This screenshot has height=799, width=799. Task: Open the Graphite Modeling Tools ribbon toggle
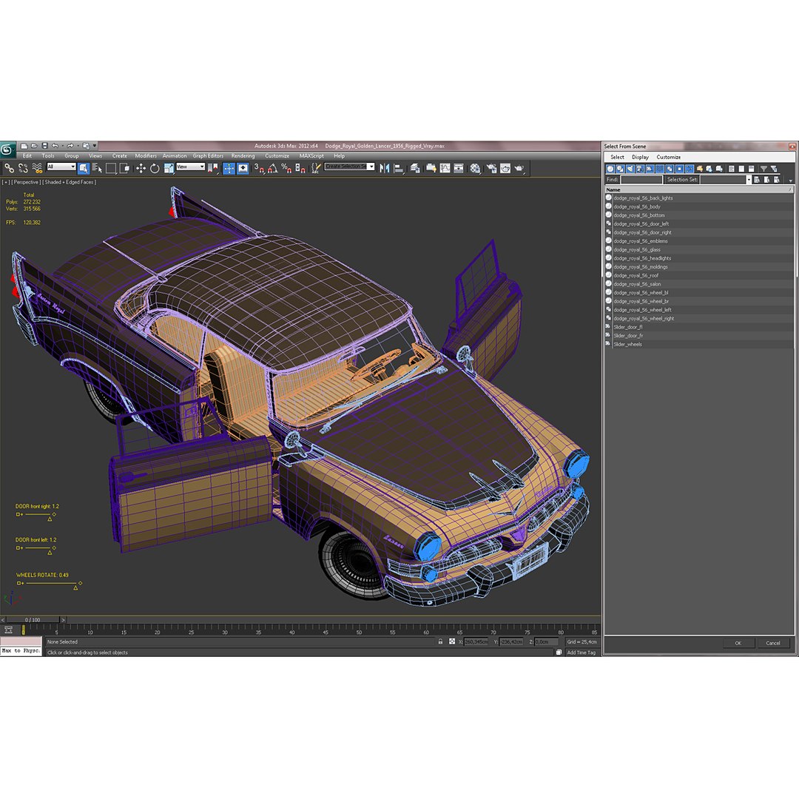click(431, 168)
